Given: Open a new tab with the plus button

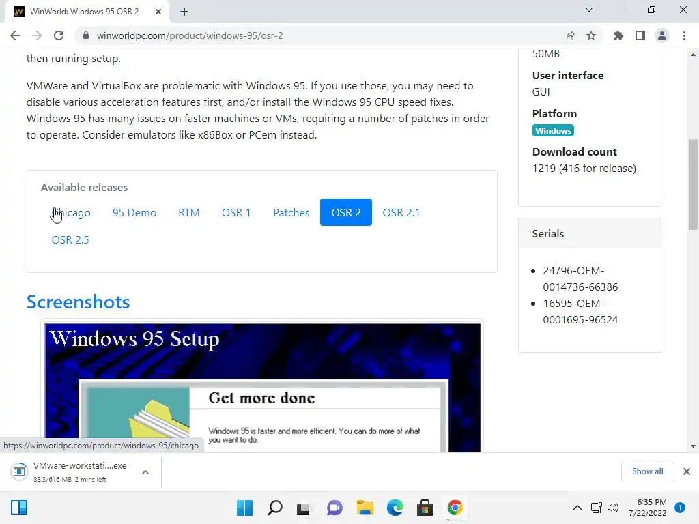Looking at the screenshot, I should 184,12.
